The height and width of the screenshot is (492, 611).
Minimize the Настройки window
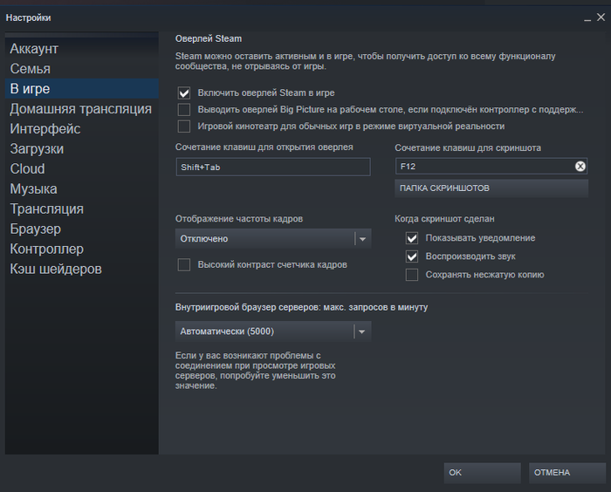(577, 17)
